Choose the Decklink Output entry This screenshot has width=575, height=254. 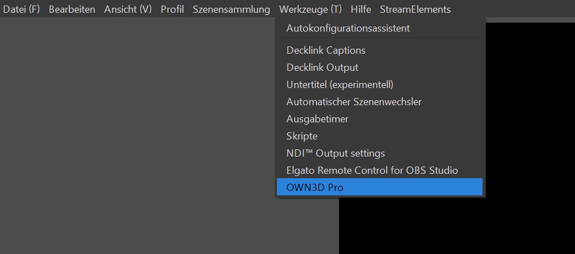[x=322, y=68]
